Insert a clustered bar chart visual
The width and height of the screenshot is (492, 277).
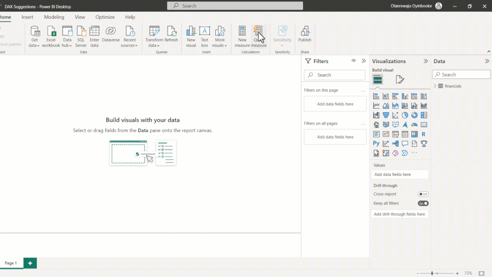pyautogui.click(x=395, y=96)
